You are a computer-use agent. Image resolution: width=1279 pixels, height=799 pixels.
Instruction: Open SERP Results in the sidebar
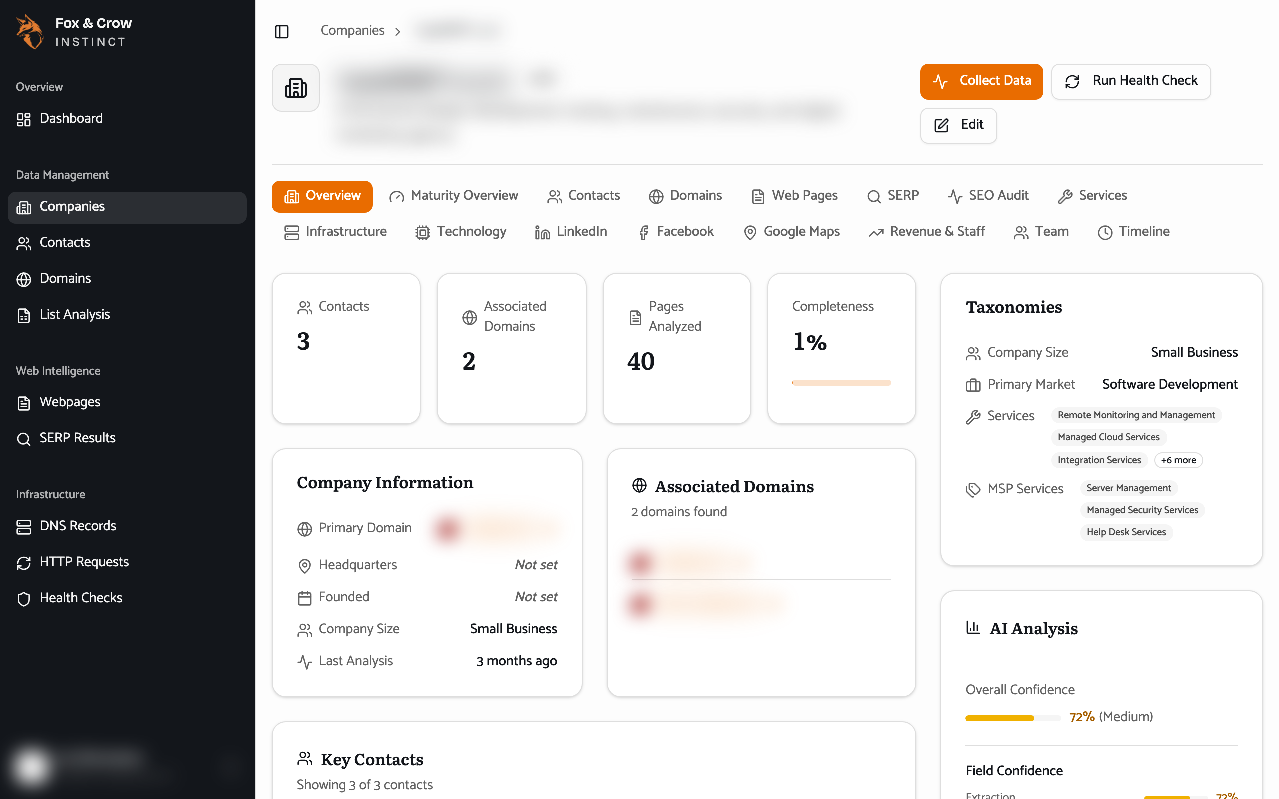coord(127,438)
